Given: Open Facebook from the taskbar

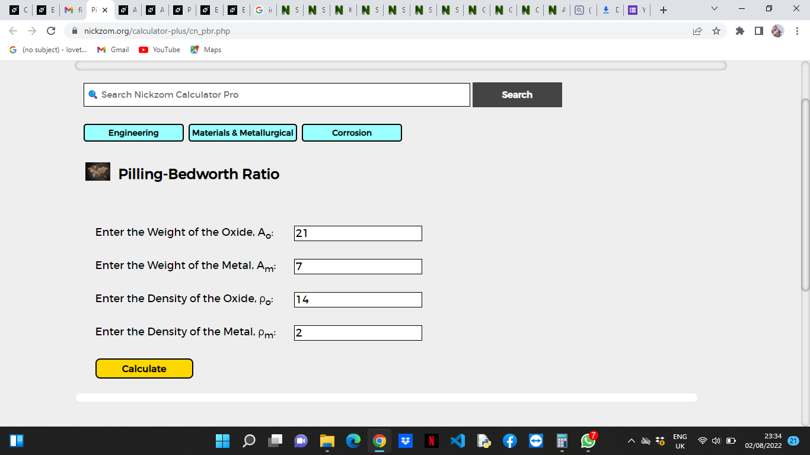Looking at the screenshot, I should [510, 441].
